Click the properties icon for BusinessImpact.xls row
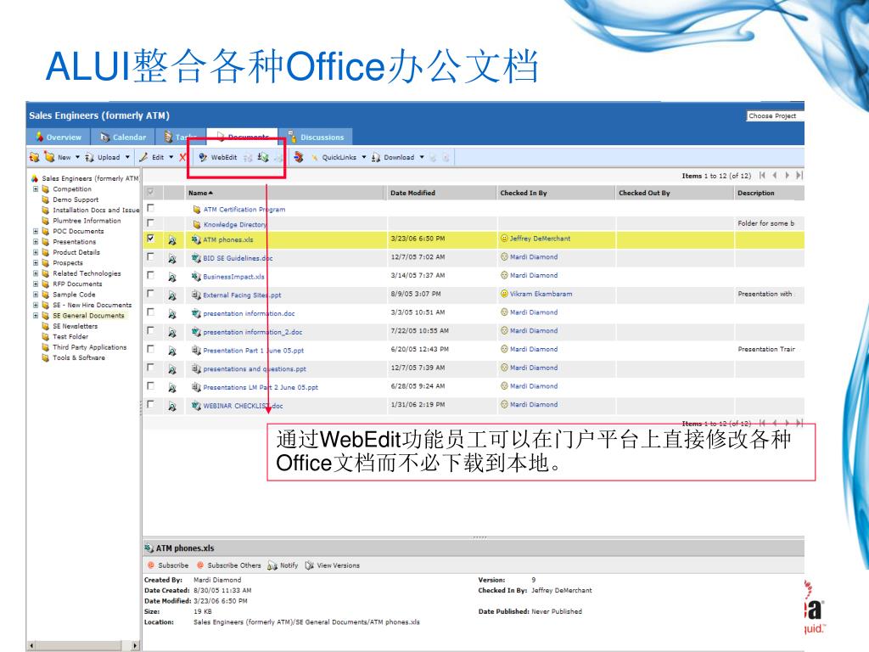The height and width of the screenshot is (652, 869). tap(172, 277)
